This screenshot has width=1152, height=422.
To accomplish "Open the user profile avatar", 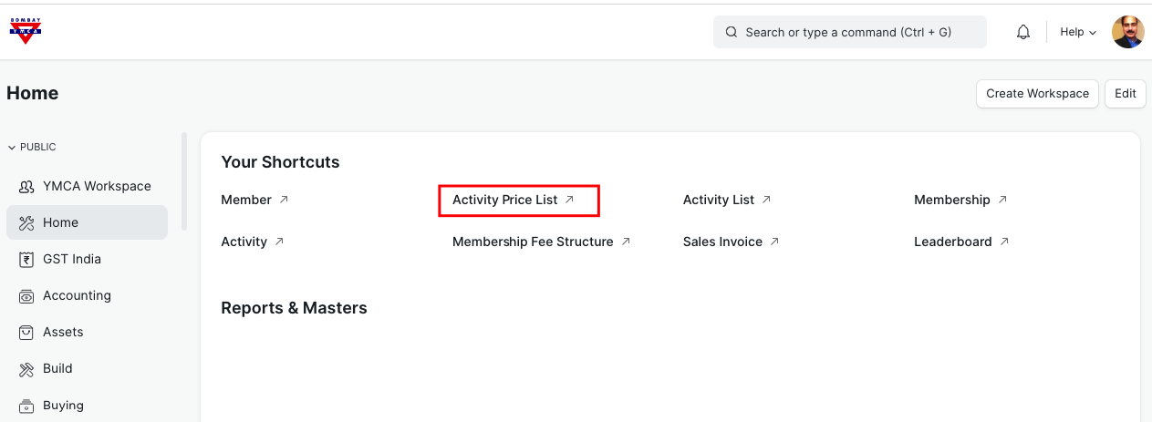I will pyautogui.click(x=1128, y=32).
